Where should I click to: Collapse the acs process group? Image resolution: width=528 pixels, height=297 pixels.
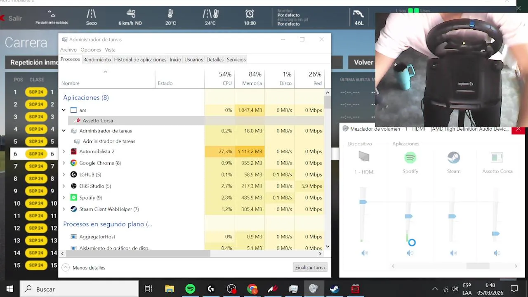tap(64, 110)
